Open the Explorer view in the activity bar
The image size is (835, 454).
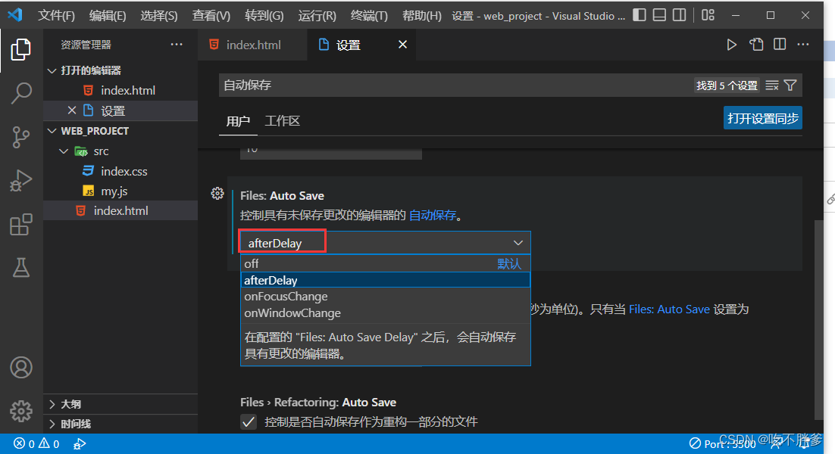click(x=20, y=49)
